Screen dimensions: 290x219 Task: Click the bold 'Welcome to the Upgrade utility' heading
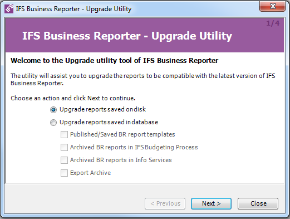(x=115, y=61)
